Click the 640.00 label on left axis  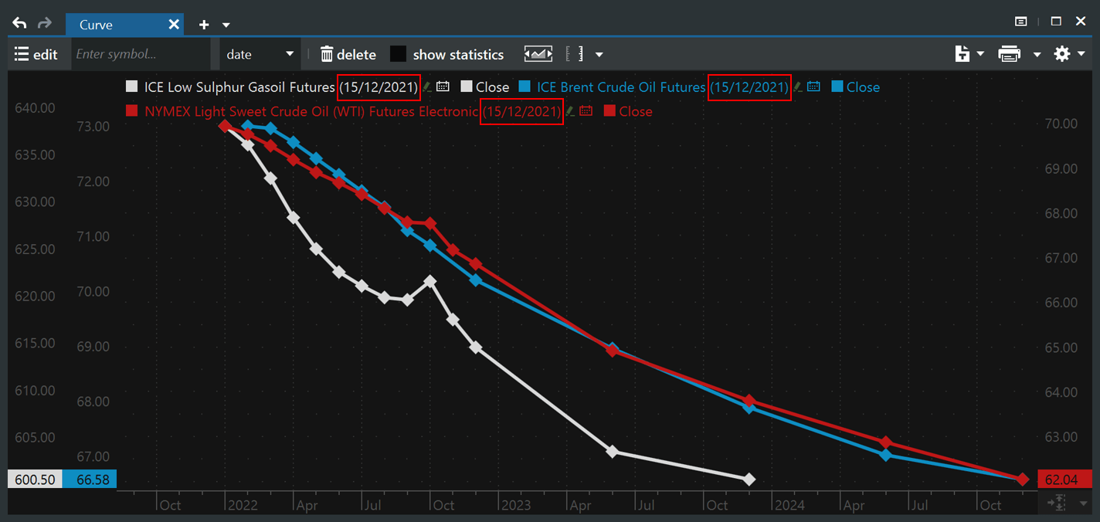tap(35, 108)
